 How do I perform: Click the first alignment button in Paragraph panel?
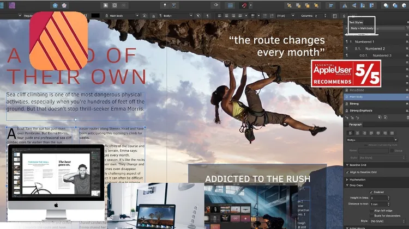(x=350, y=133)
